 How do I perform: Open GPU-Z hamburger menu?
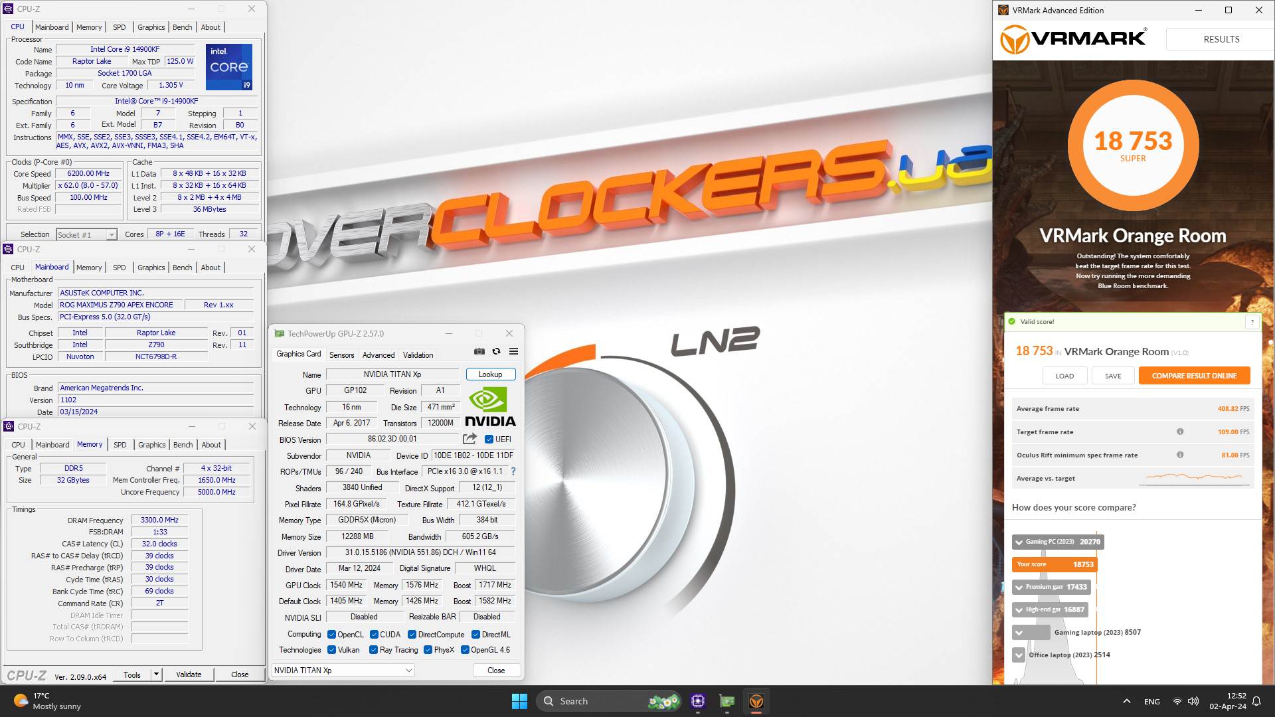click(513, 351)
